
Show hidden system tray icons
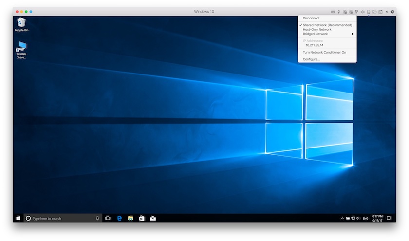tap(342, 218)
